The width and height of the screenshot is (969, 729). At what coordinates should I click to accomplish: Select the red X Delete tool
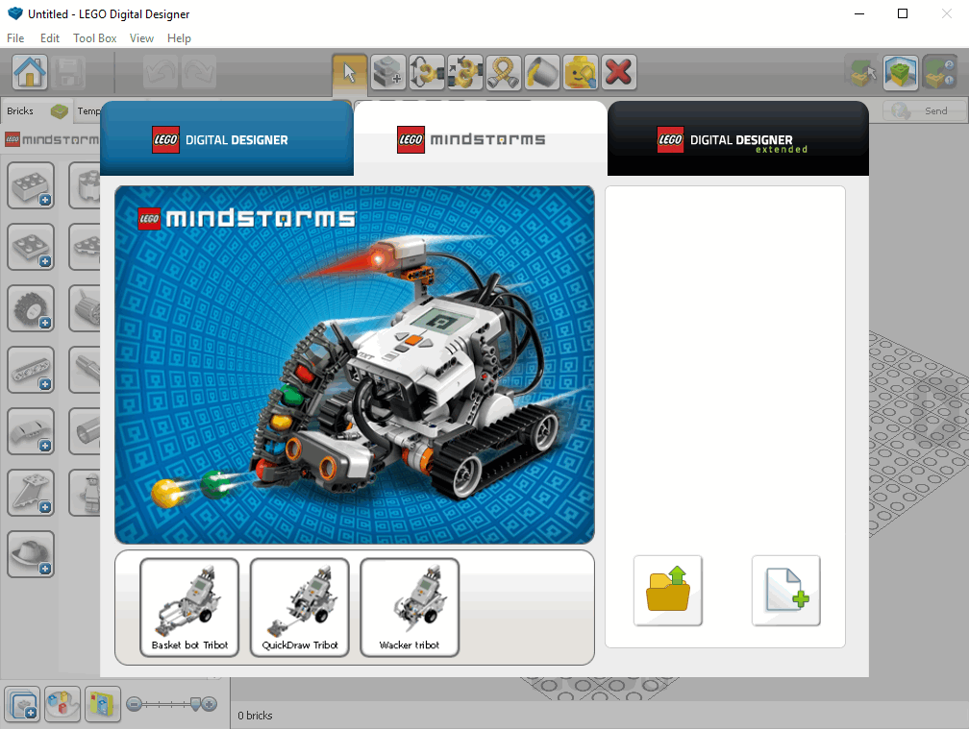pos(619,72)
